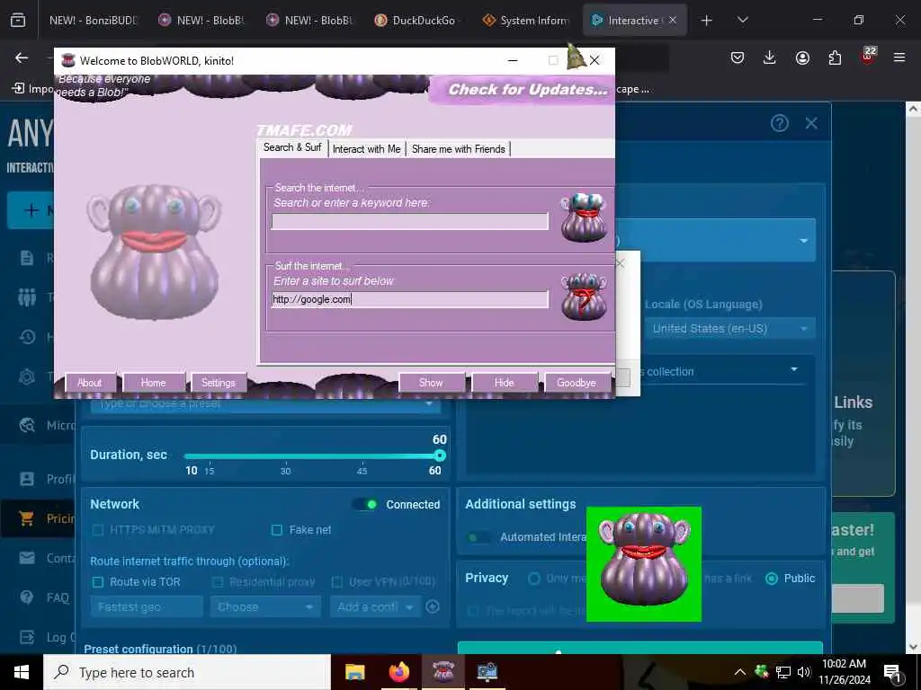921x690 pixels.
Task: Check the Residential proxy option
Action: (x=218, y=582)
